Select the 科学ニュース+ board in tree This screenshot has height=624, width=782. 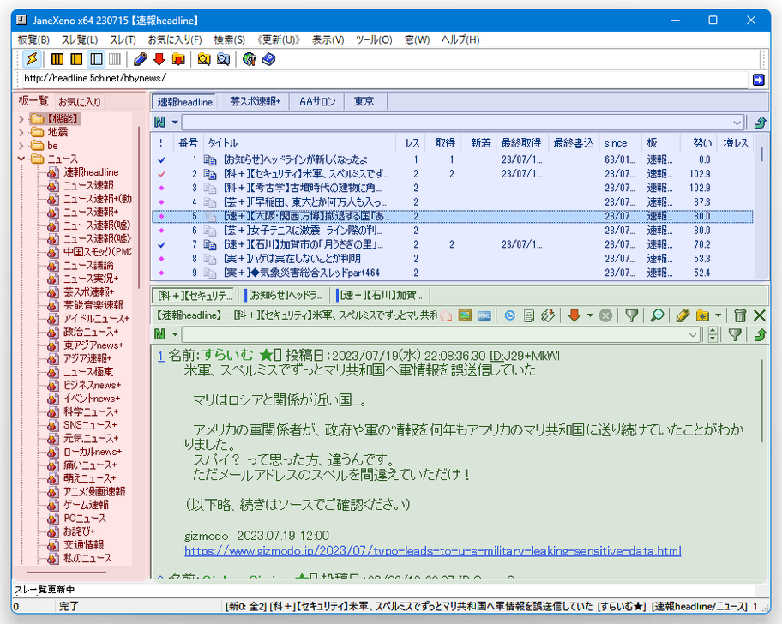click(90, 412)
